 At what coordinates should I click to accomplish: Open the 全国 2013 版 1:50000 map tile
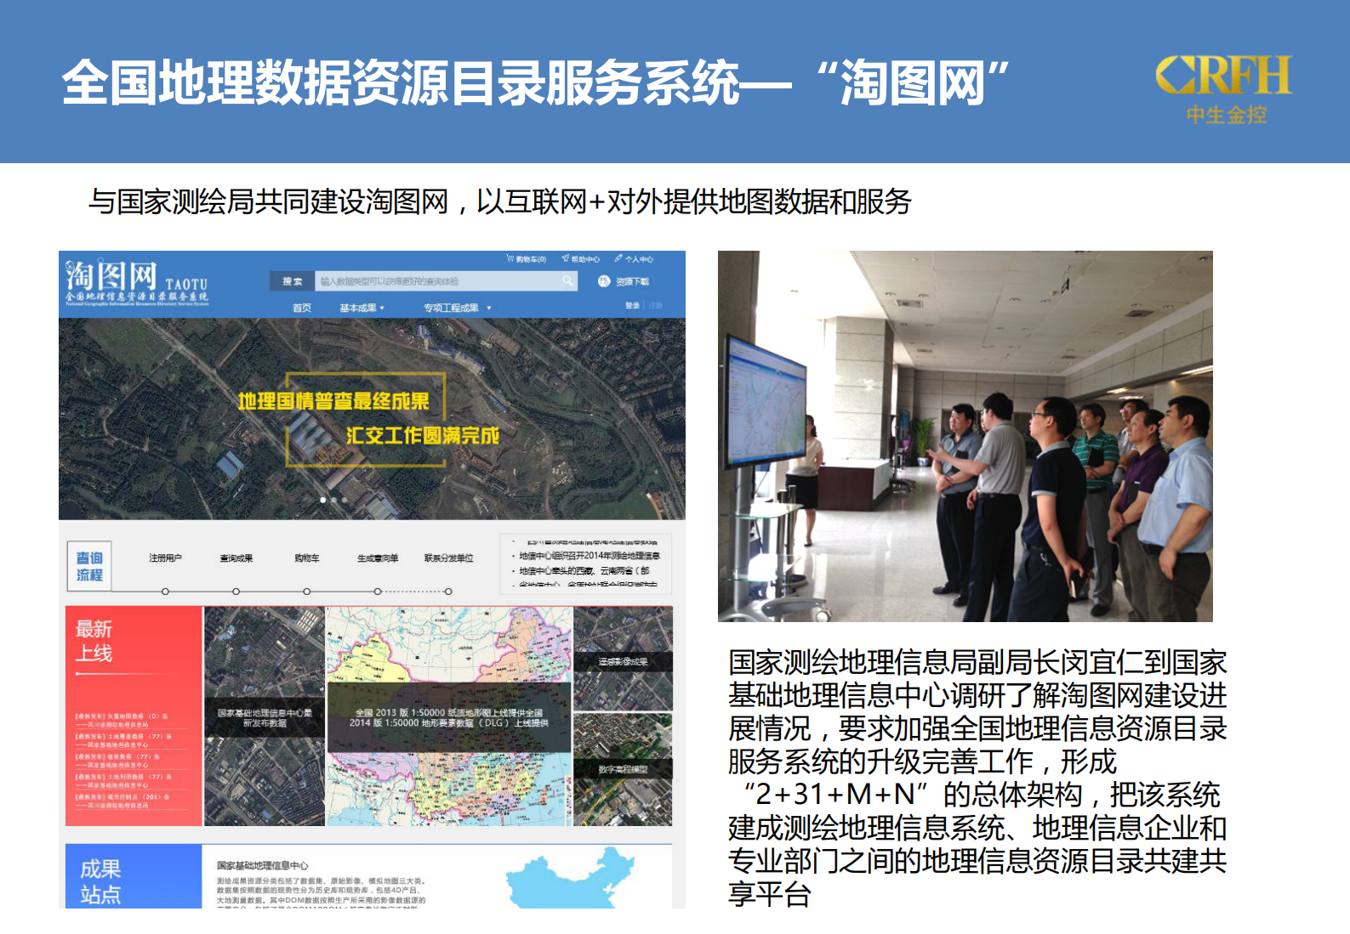[x=449, y=717]
